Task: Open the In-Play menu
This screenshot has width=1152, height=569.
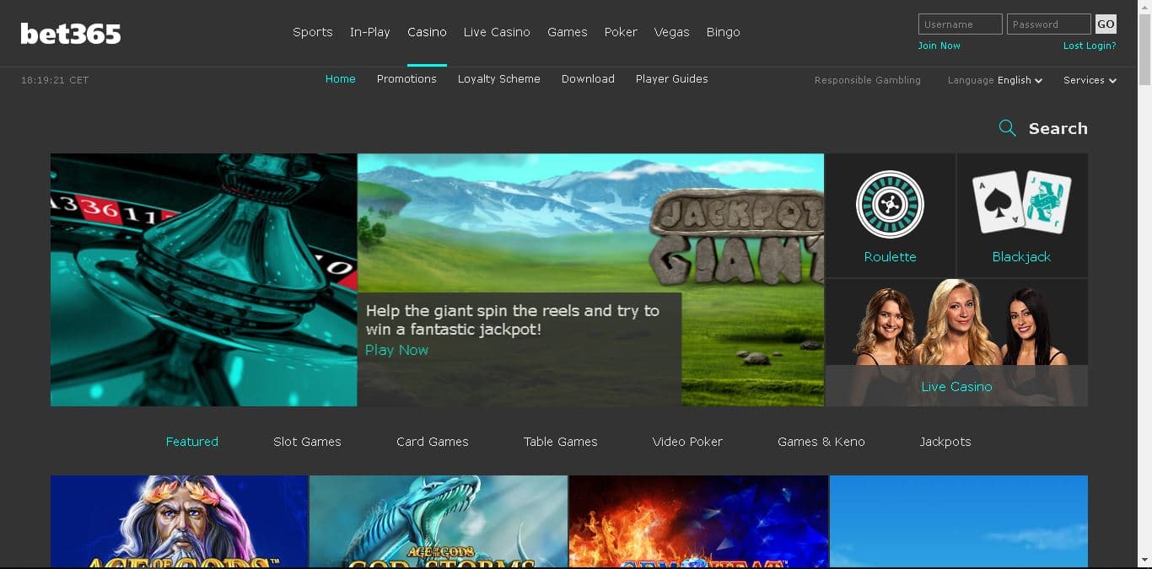Action: [x=369, y=32]
